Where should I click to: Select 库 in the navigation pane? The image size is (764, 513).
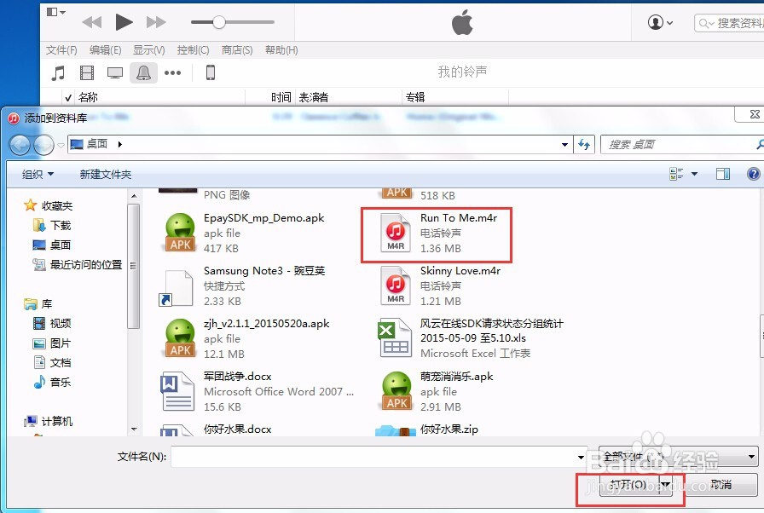pyautogui.click(x=38, y=304)
